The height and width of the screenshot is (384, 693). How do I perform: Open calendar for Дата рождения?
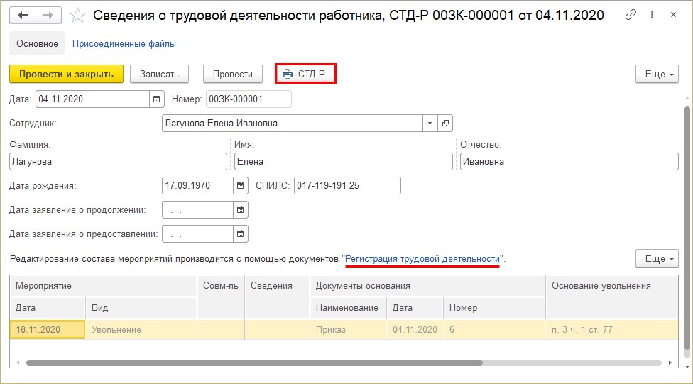241,185
